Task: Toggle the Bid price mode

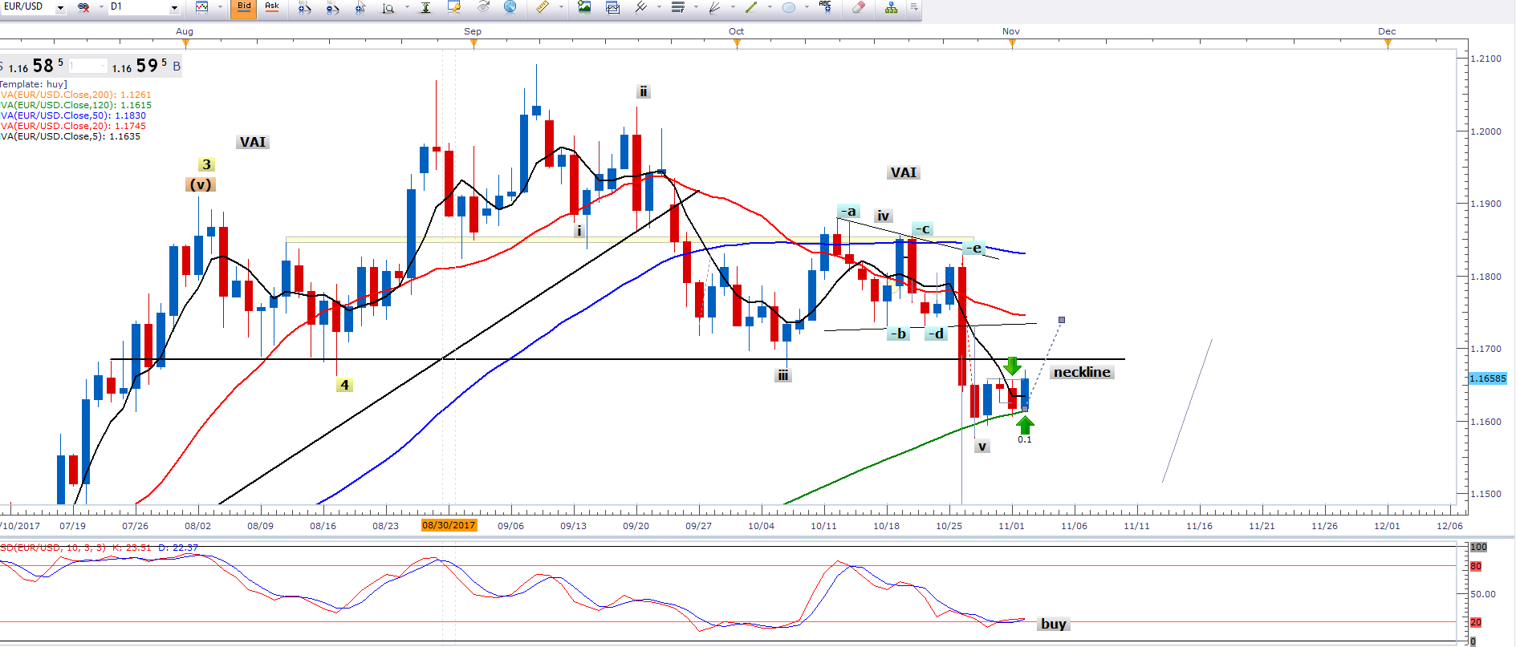Action: [x=244, y=7]
